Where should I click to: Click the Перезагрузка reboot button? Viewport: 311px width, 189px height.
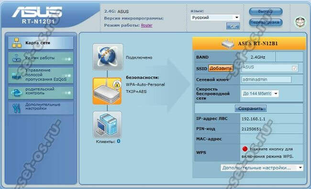tap(266, 22)
